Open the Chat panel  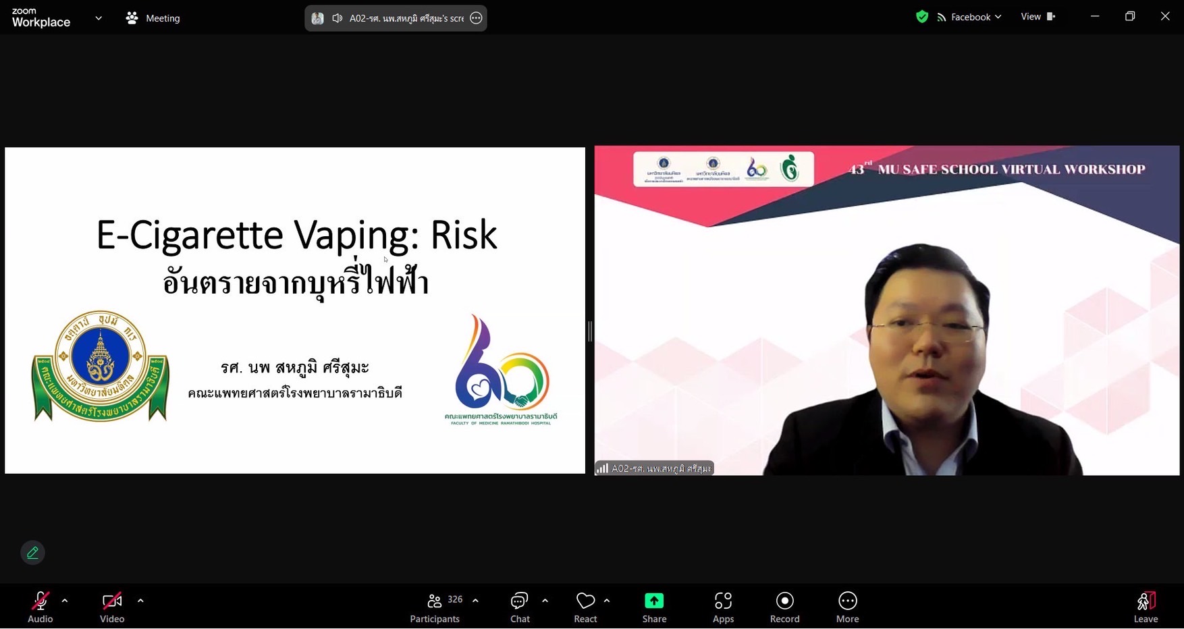519,607
